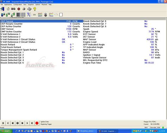The width and height of the screenshot is (167, 133).
Task: Click the grayed-out dash icon in toolbar
Action: pos(35,15)
